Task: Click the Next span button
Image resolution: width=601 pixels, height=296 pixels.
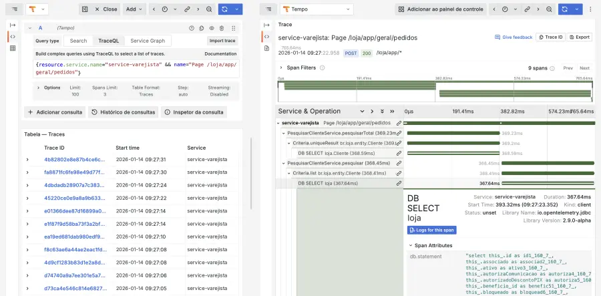Action: pyautogui.click(x=584, y=68)
